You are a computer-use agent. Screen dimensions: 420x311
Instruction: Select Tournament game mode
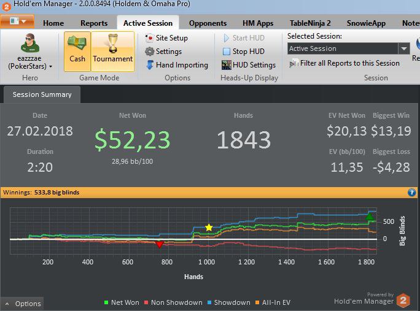112,52
